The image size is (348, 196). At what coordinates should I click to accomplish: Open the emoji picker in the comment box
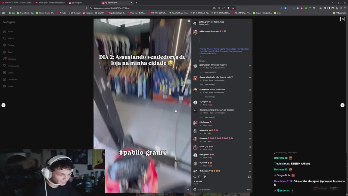tap(195, 190)
